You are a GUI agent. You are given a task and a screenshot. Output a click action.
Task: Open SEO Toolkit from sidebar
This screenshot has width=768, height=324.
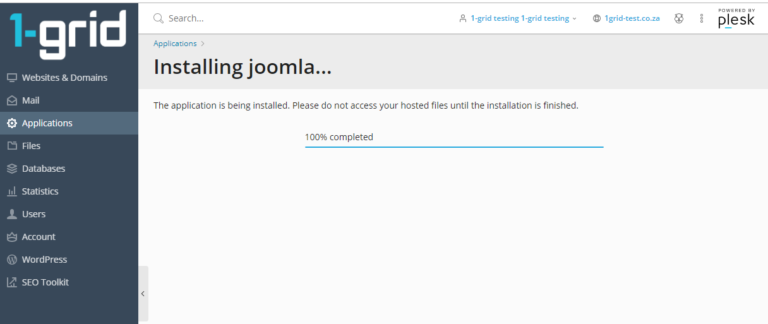click(69, 282)
